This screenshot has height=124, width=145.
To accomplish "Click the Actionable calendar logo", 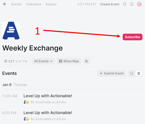I will click(11, 31).
